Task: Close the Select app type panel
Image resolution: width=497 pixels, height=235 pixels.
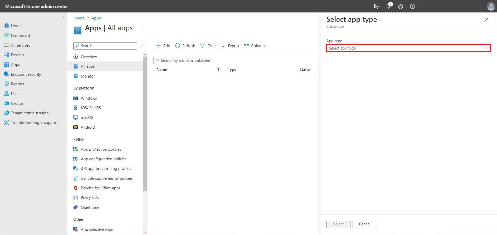Action: click(486, 20)
